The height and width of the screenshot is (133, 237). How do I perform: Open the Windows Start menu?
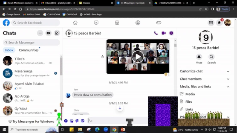[x=4, y=130]
